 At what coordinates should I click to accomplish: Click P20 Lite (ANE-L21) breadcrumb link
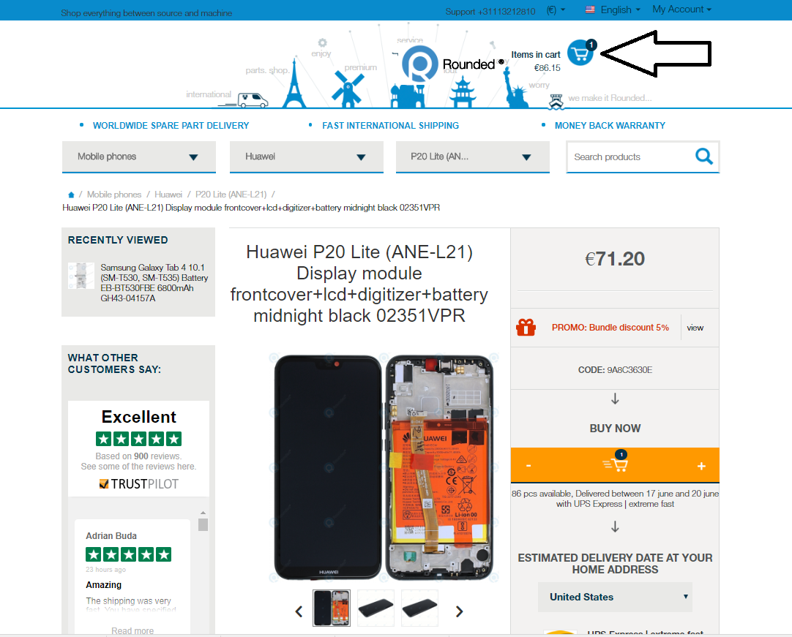point(231,195)
